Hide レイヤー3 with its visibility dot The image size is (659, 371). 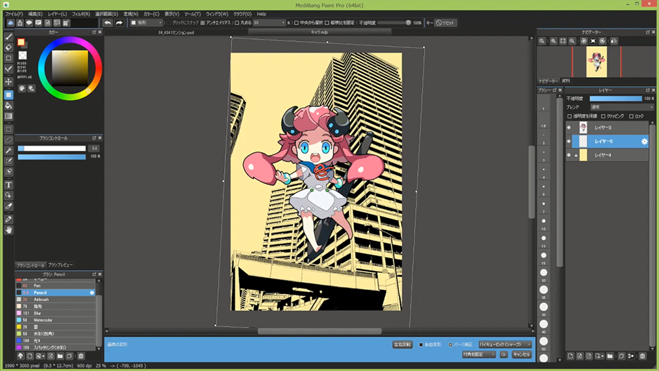coord(569,128)
